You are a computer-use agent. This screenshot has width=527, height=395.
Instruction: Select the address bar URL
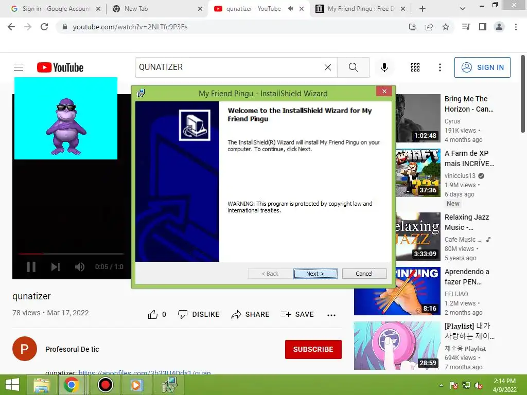[130, 27]
